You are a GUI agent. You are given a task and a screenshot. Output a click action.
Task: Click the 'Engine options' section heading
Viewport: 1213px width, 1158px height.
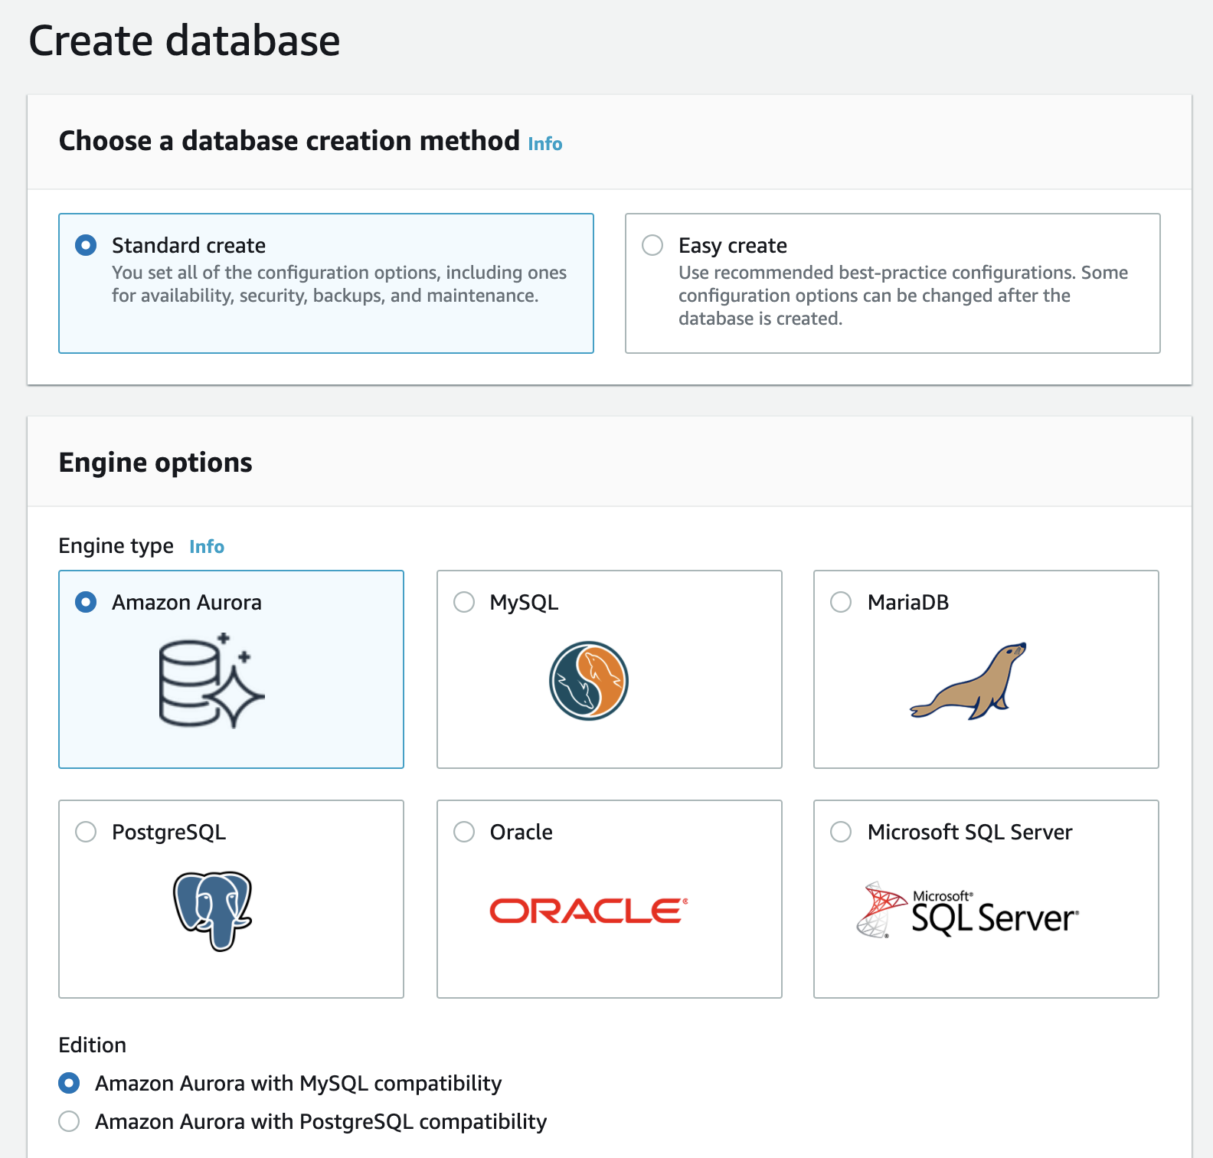pyautogui.click(x=155, y=463)
